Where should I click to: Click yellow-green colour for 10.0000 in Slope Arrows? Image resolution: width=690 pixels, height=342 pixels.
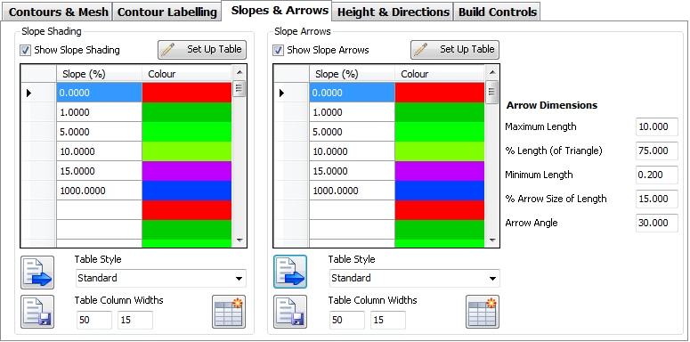point(440,151)
